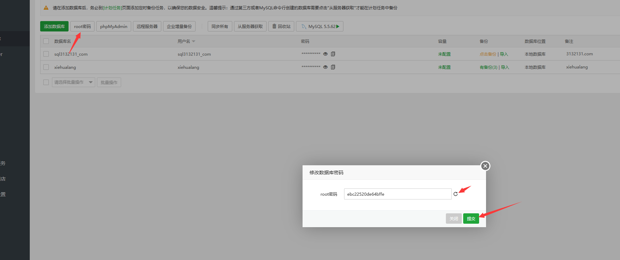Open backups link 有备份(3) for xiehualang

tap(488, 67)
